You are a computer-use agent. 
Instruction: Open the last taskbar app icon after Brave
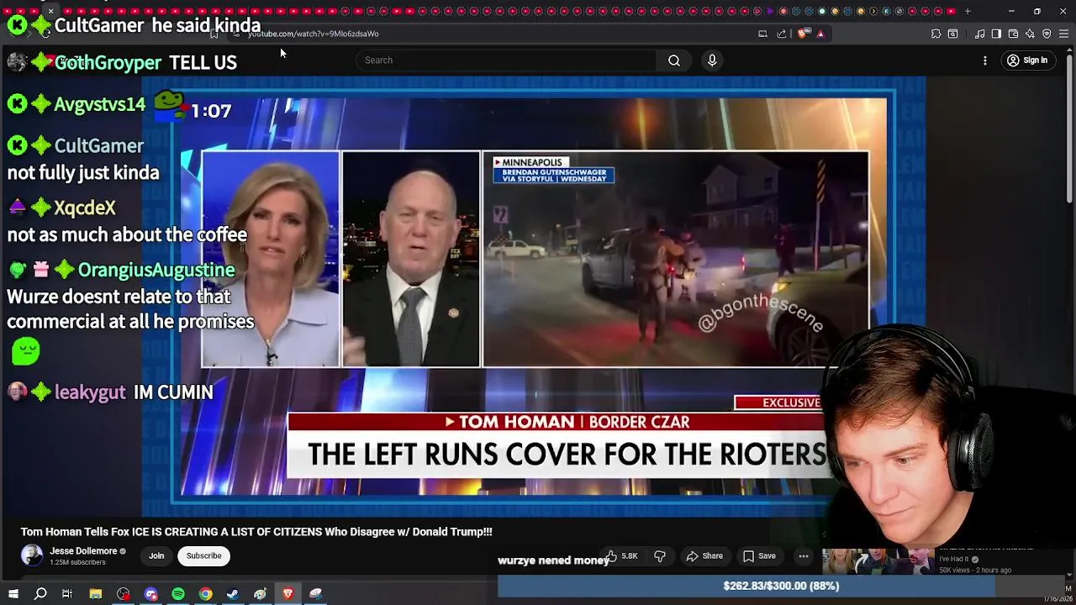click(x=315, y=594)
